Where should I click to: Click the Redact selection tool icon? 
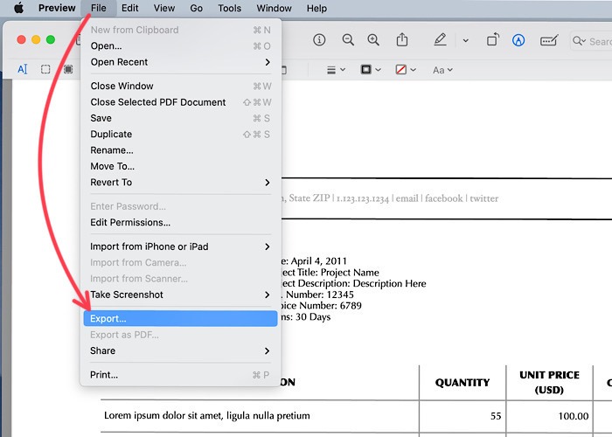68,69
